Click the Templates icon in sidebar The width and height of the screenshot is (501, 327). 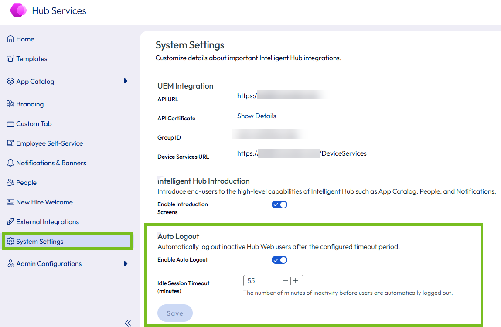click(10, 58)
